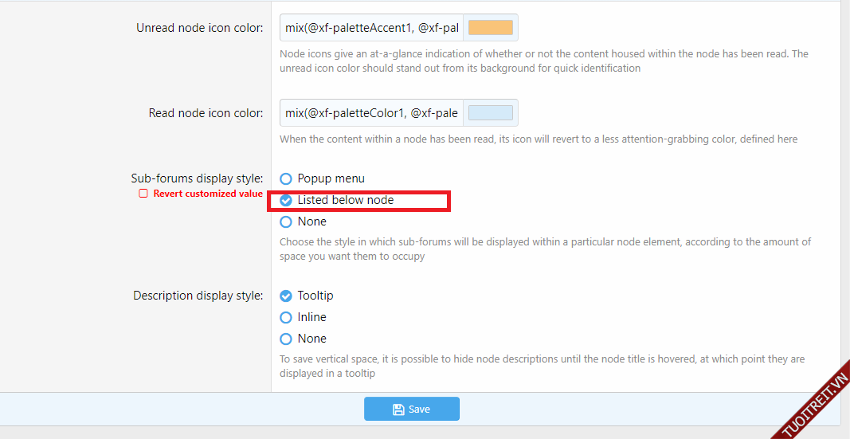Tick the Revert customized value checkbox
This screenshot has height=439, width=850.
point(143,194)
